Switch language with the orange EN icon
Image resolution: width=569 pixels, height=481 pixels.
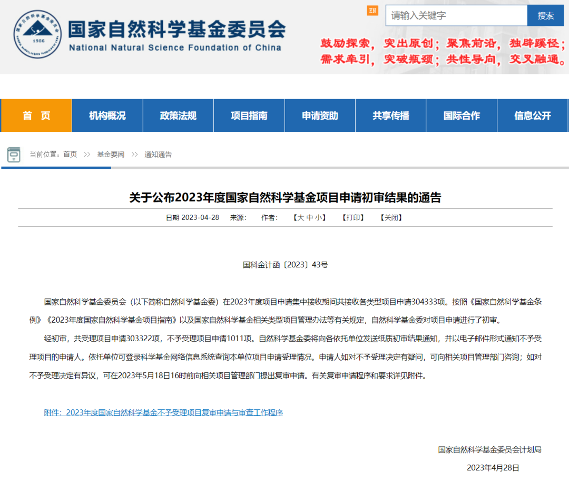click(372, 11)
